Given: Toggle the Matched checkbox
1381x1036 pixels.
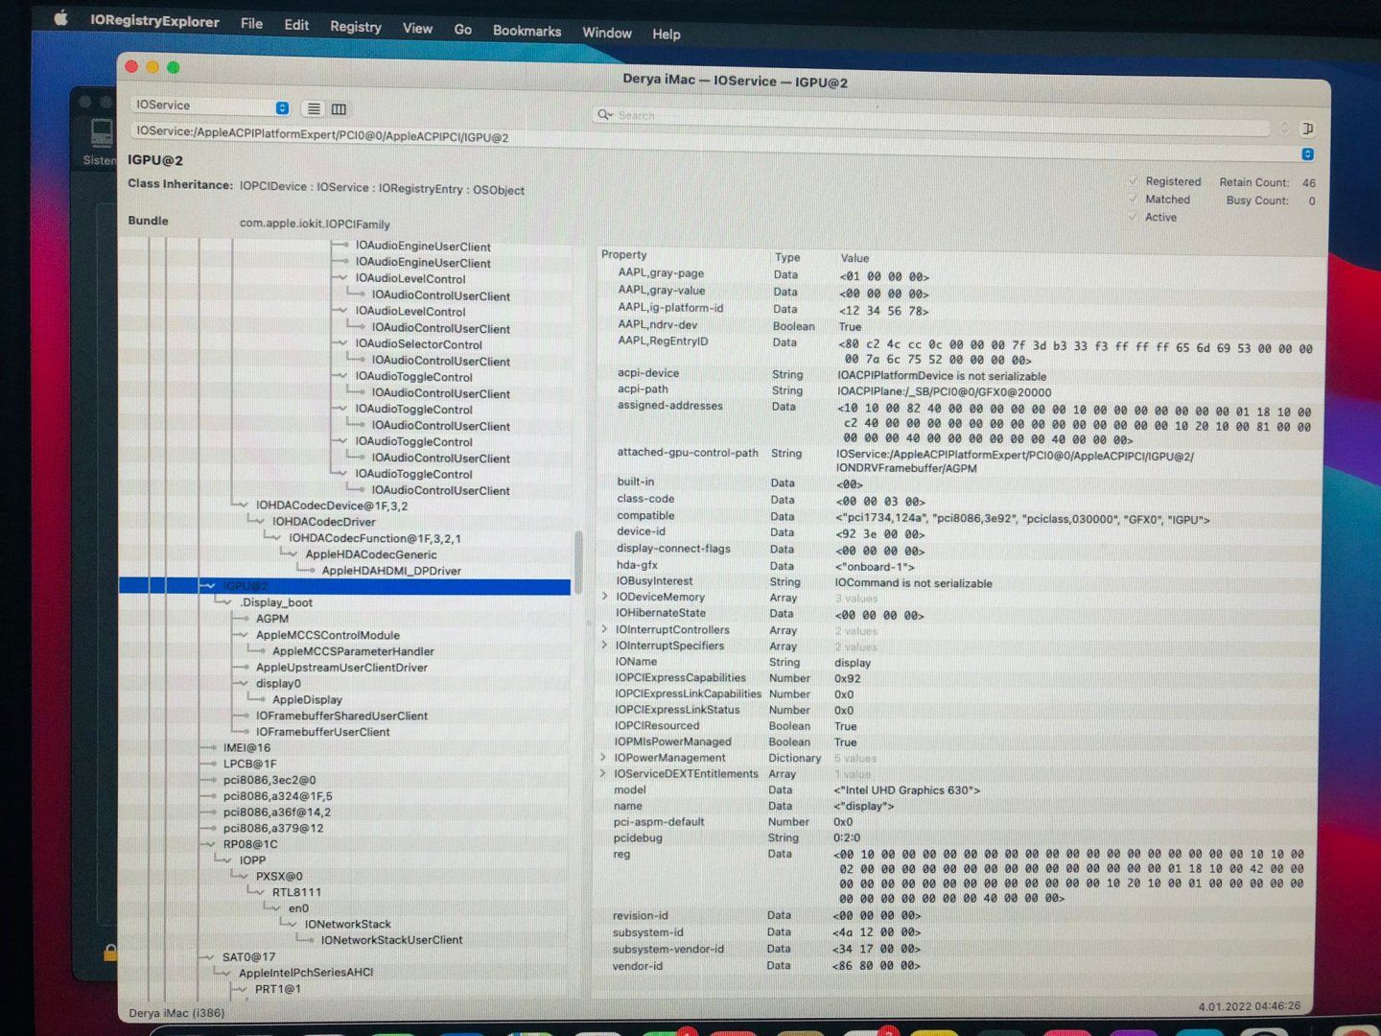Looking at the screenshot, I should click(x=1135, y=200).
